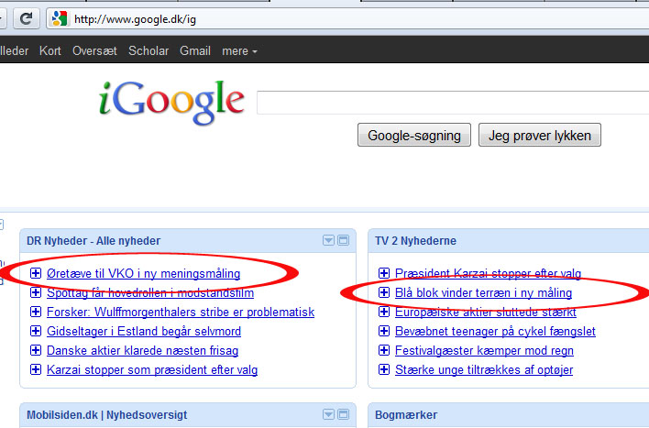Expand 'Præsident Karzai stopper' plus icon
This screenshot has height=428, width=649.
(x=384, y=273)
